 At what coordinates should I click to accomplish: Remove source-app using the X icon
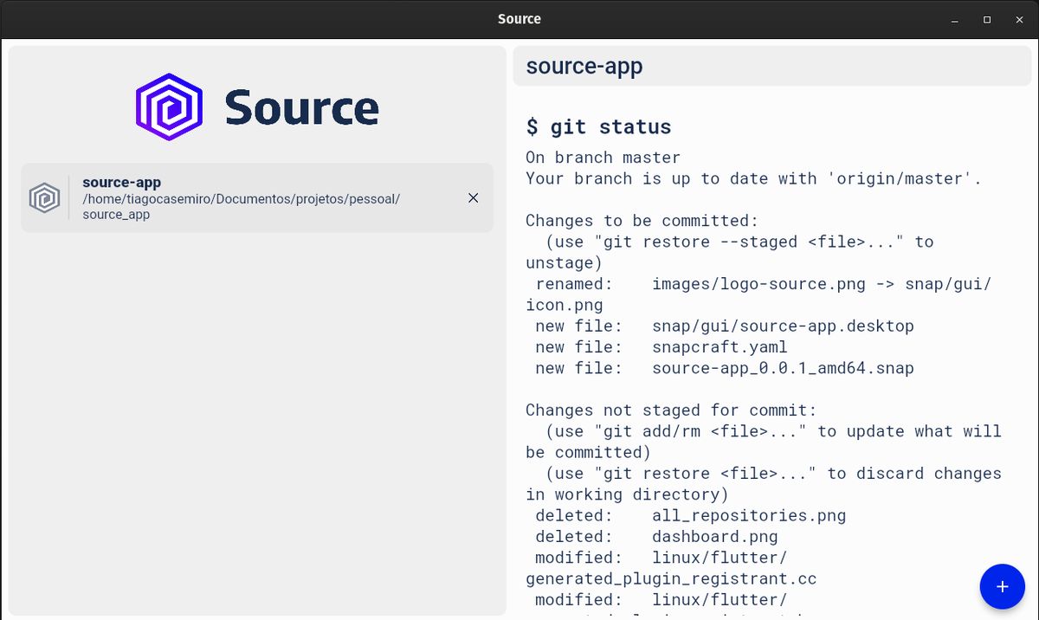473,197
